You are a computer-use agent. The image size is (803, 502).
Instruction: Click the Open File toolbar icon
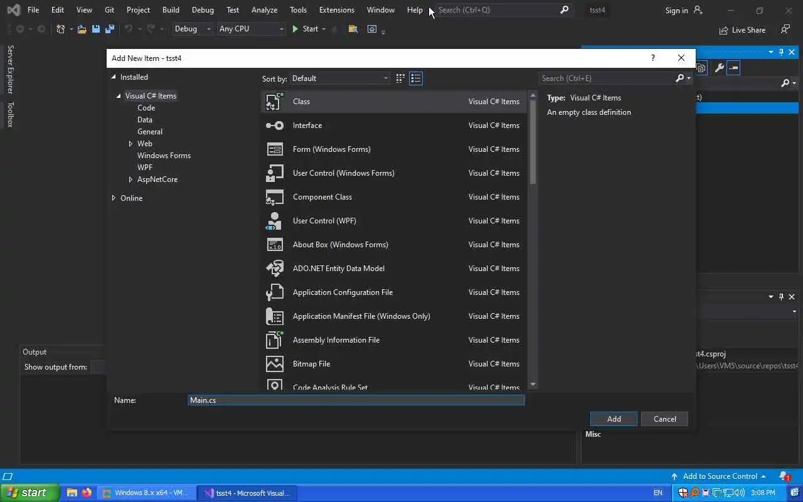[82, 29]
